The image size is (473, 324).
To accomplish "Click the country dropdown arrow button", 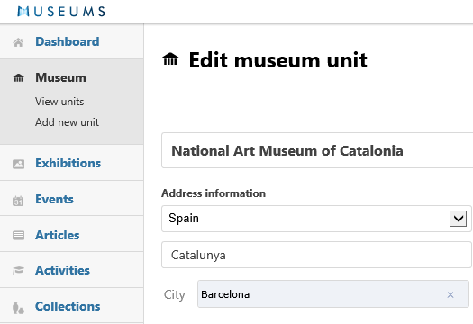I will point(458,219).
